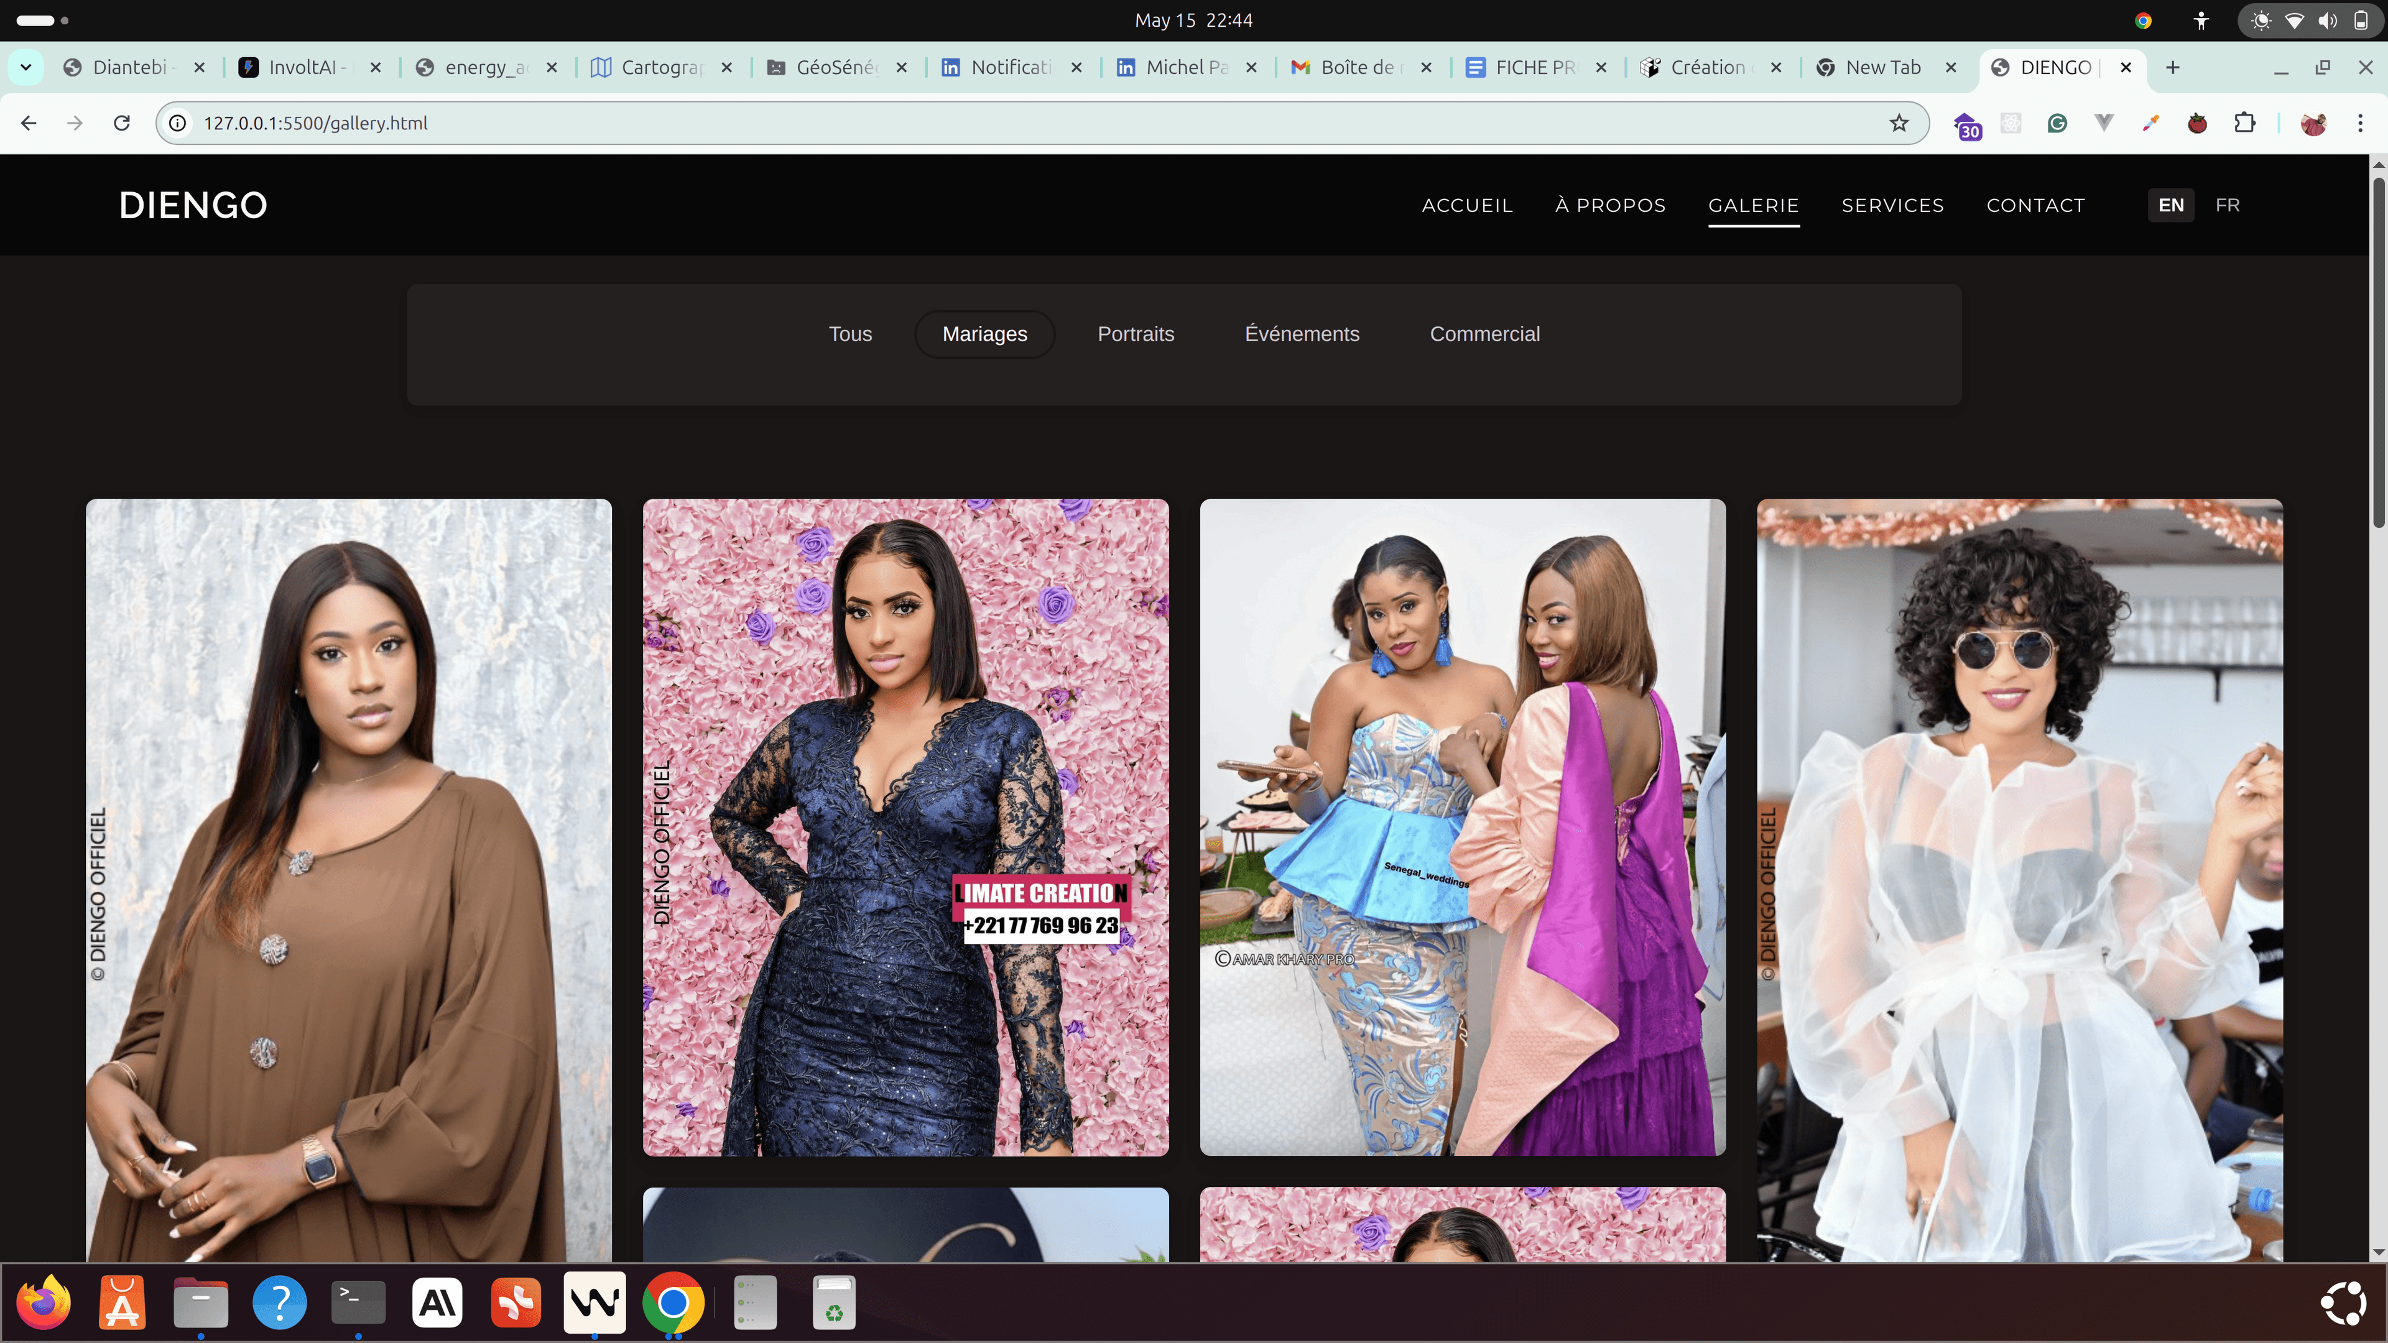Open the SERVICES nav menu item
Screen dimensions: 2388x1343
click(x=1892, y=205)
